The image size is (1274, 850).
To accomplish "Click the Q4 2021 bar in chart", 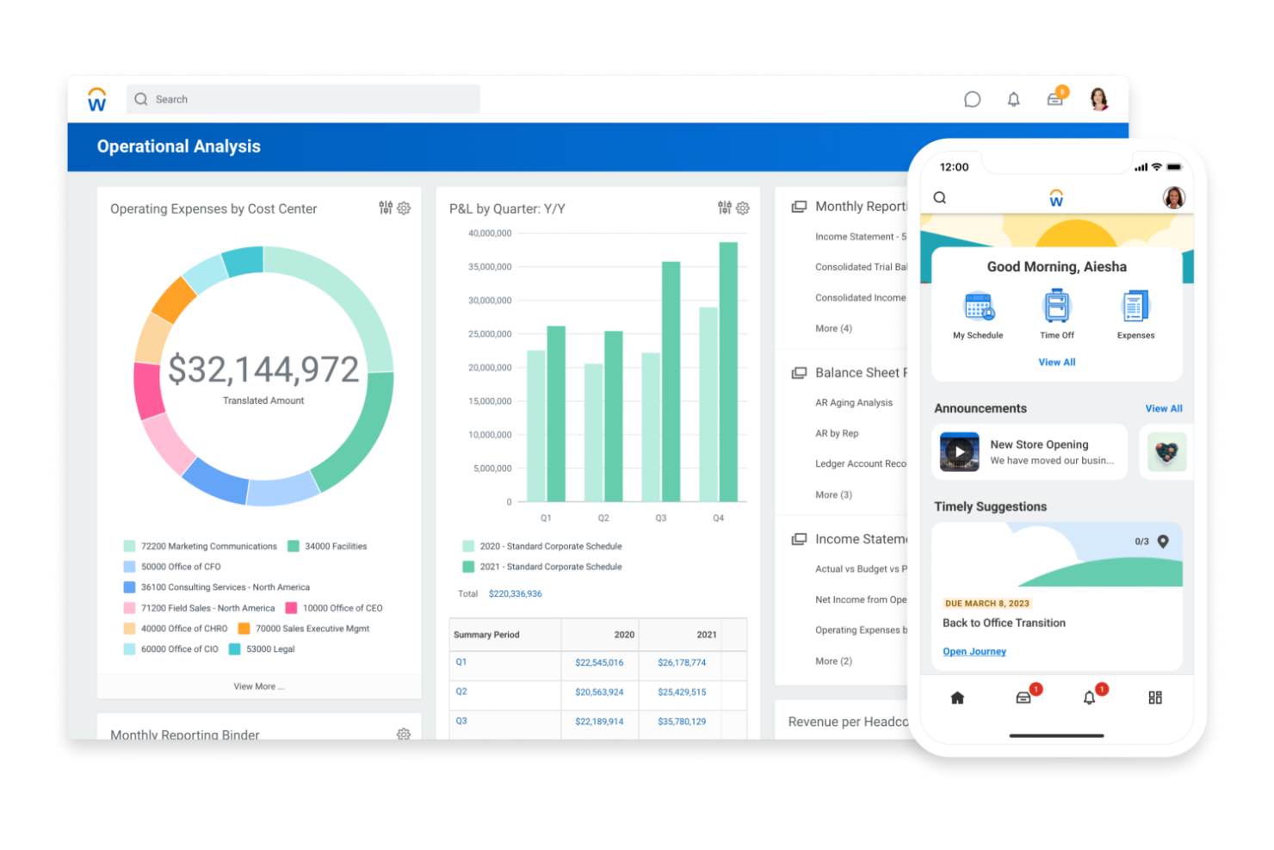I will coord(728,372).
